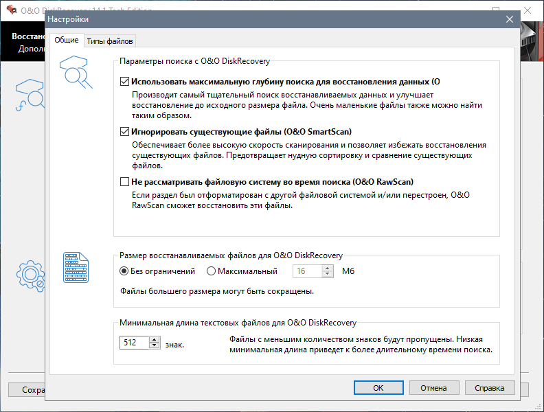Click the maximum size field showing 16
Screen dimensions: 544x412
point(308,271)
